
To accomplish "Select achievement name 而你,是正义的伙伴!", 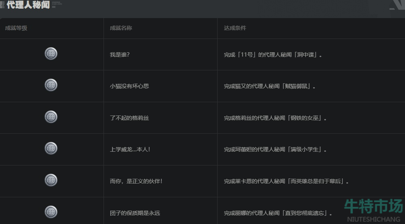I will 136,181.
